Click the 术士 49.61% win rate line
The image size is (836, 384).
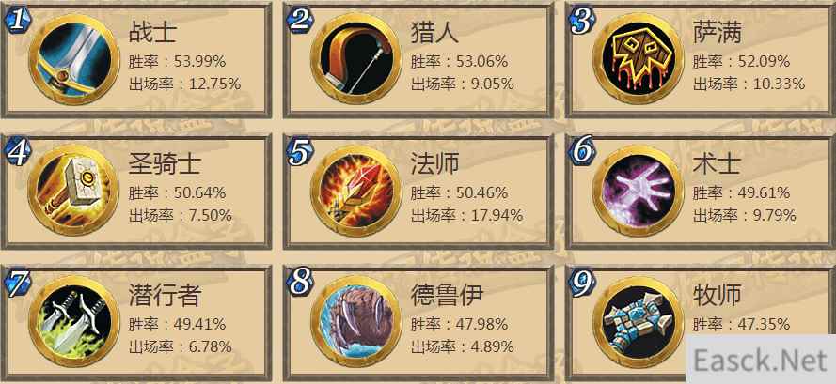pos(741,192)
